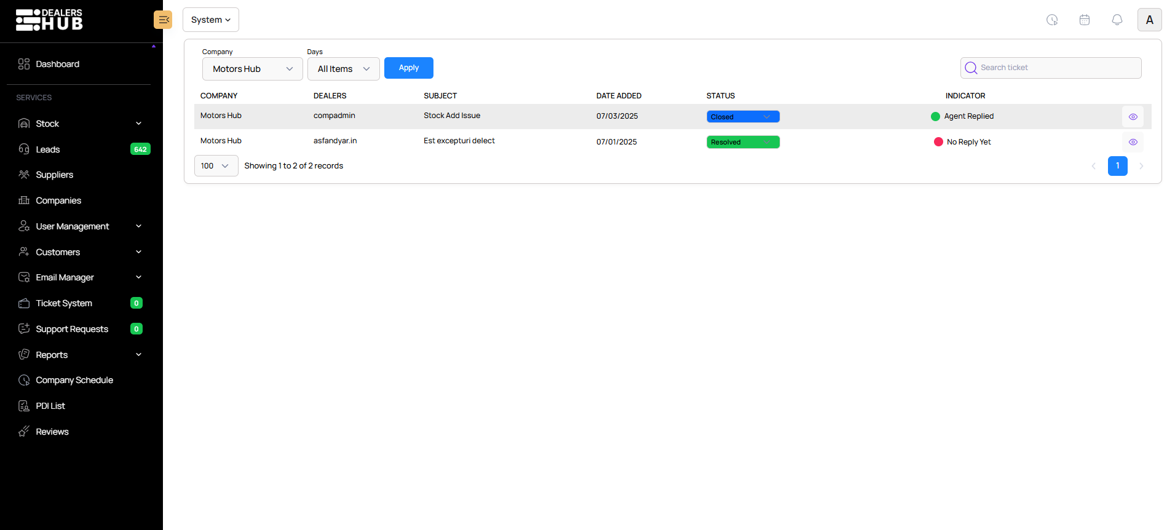
Task: Go to page 1 in pagination
Action: coord(1117,166)
